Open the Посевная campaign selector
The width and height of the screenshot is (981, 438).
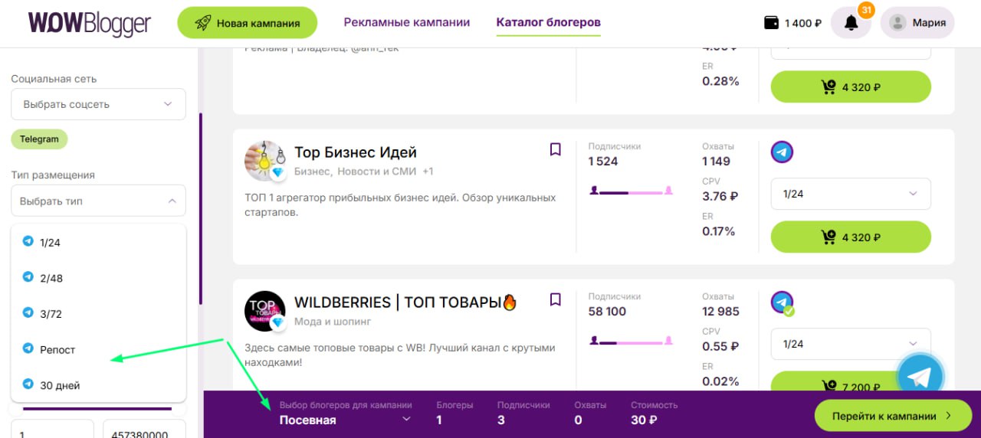coord(345,420)
